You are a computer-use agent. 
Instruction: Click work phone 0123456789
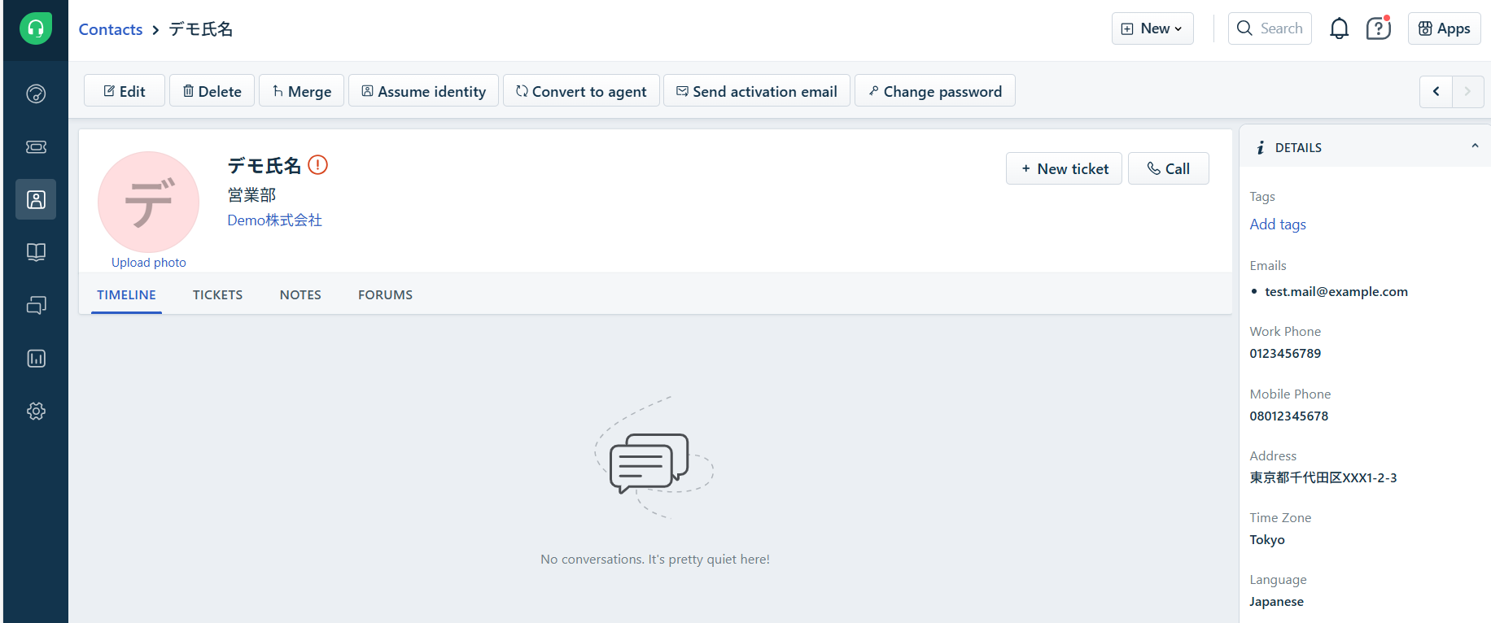coord(1285,354)
